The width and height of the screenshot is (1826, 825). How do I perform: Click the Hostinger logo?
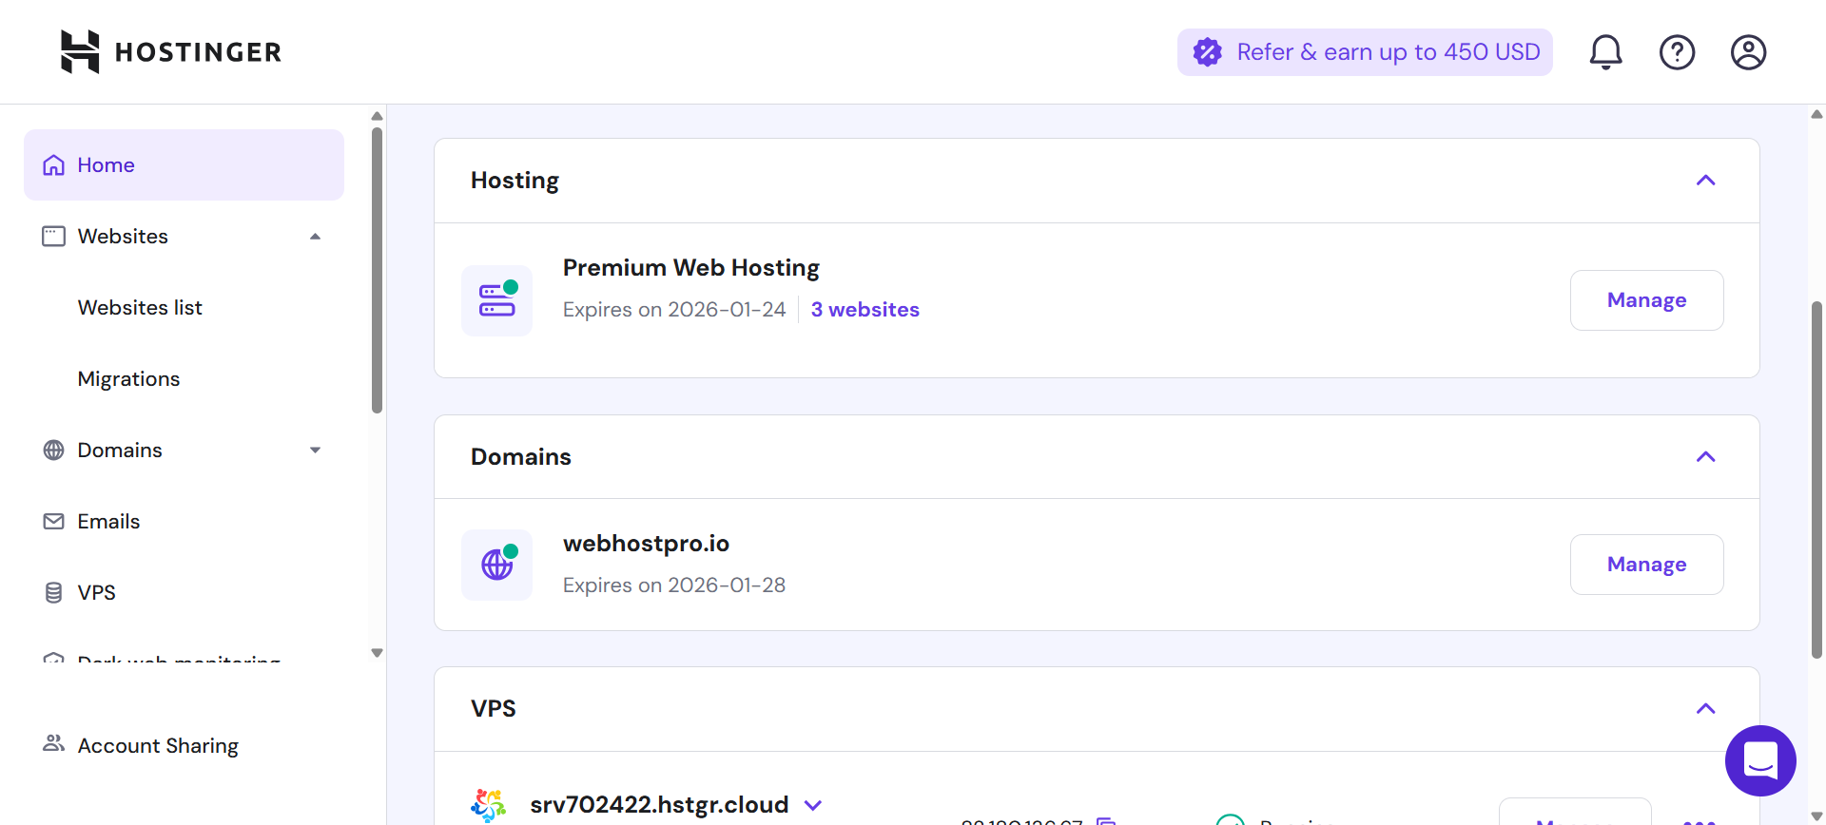click(x=171, y=51)
